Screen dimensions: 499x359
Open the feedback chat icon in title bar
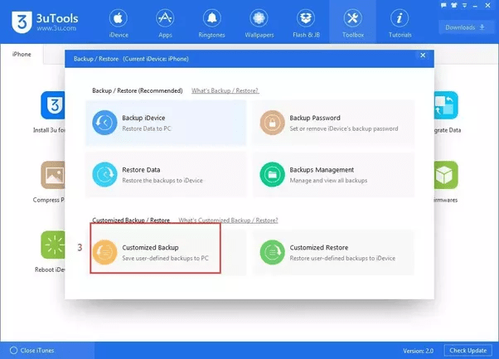[443, 6]
